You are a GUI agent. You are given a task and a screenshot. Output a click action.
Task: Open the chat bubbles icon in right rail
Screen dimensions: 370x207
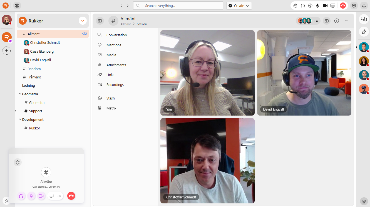[364, 19]
